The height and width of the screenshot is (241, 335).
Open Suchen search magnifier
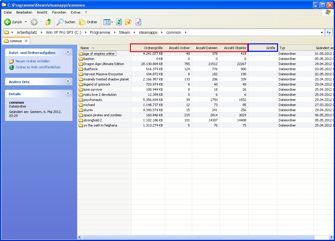tap(60, 22)
